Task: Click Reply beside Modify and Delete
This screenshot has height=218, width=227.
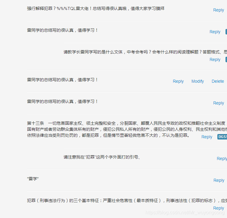Action: (178, 81)
